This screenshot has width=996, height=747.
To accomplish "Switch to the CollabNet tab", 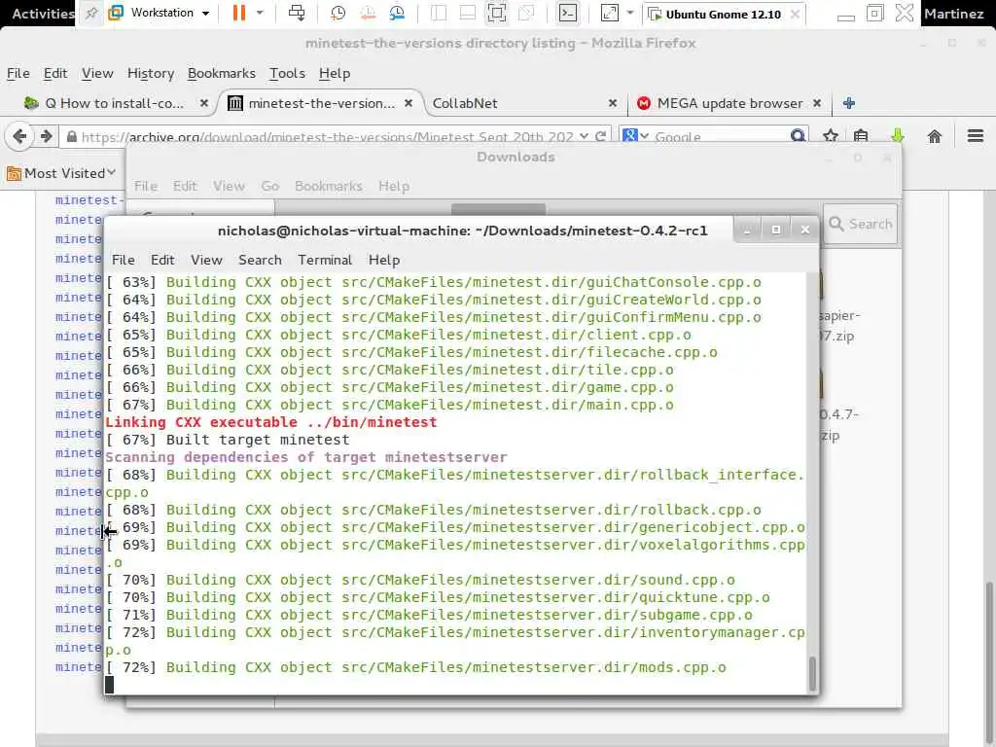I will click(521, 103).
